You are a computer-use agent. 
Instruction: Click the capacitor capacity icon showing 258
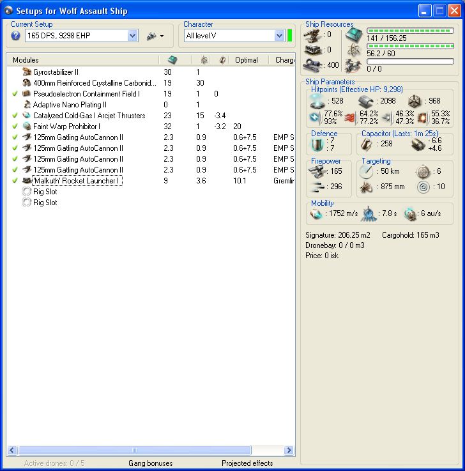tap(367, 144)
